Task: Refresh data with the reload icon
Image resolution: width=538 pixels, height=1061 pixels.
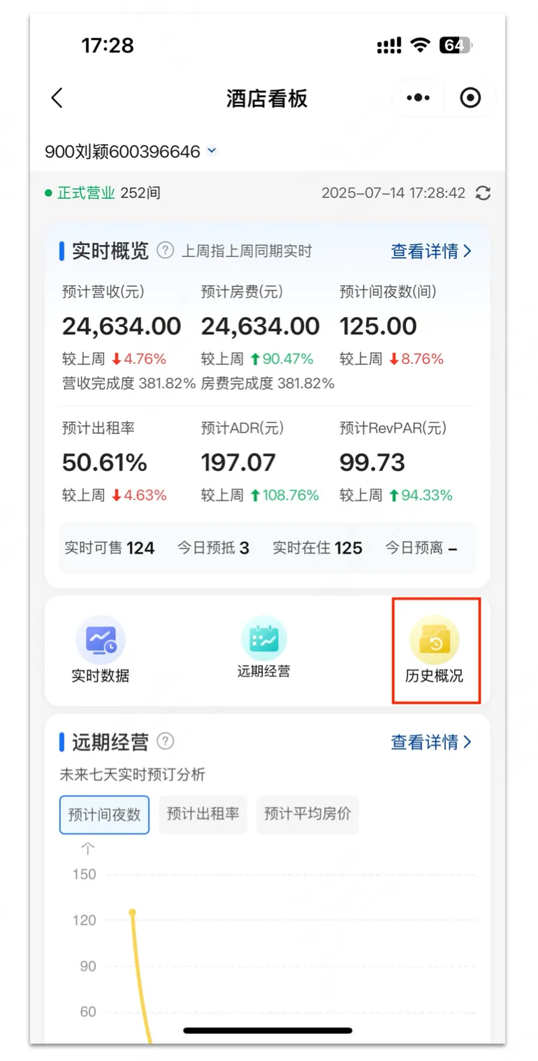Action: (482, 193)
